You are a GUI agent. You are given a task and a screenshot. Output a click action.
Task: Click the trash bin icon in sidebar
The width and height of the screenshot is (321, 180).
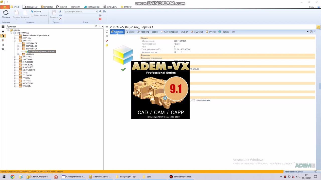click(3, 45)
